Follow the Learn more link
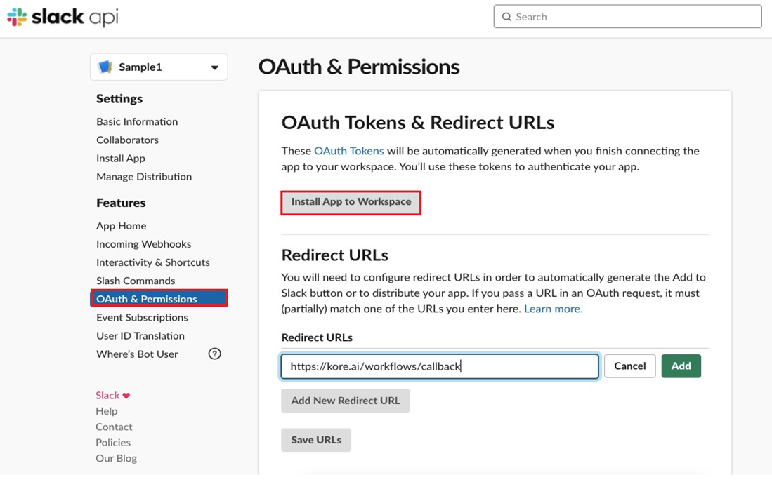772x489 pixels. [x=553, y=309]
